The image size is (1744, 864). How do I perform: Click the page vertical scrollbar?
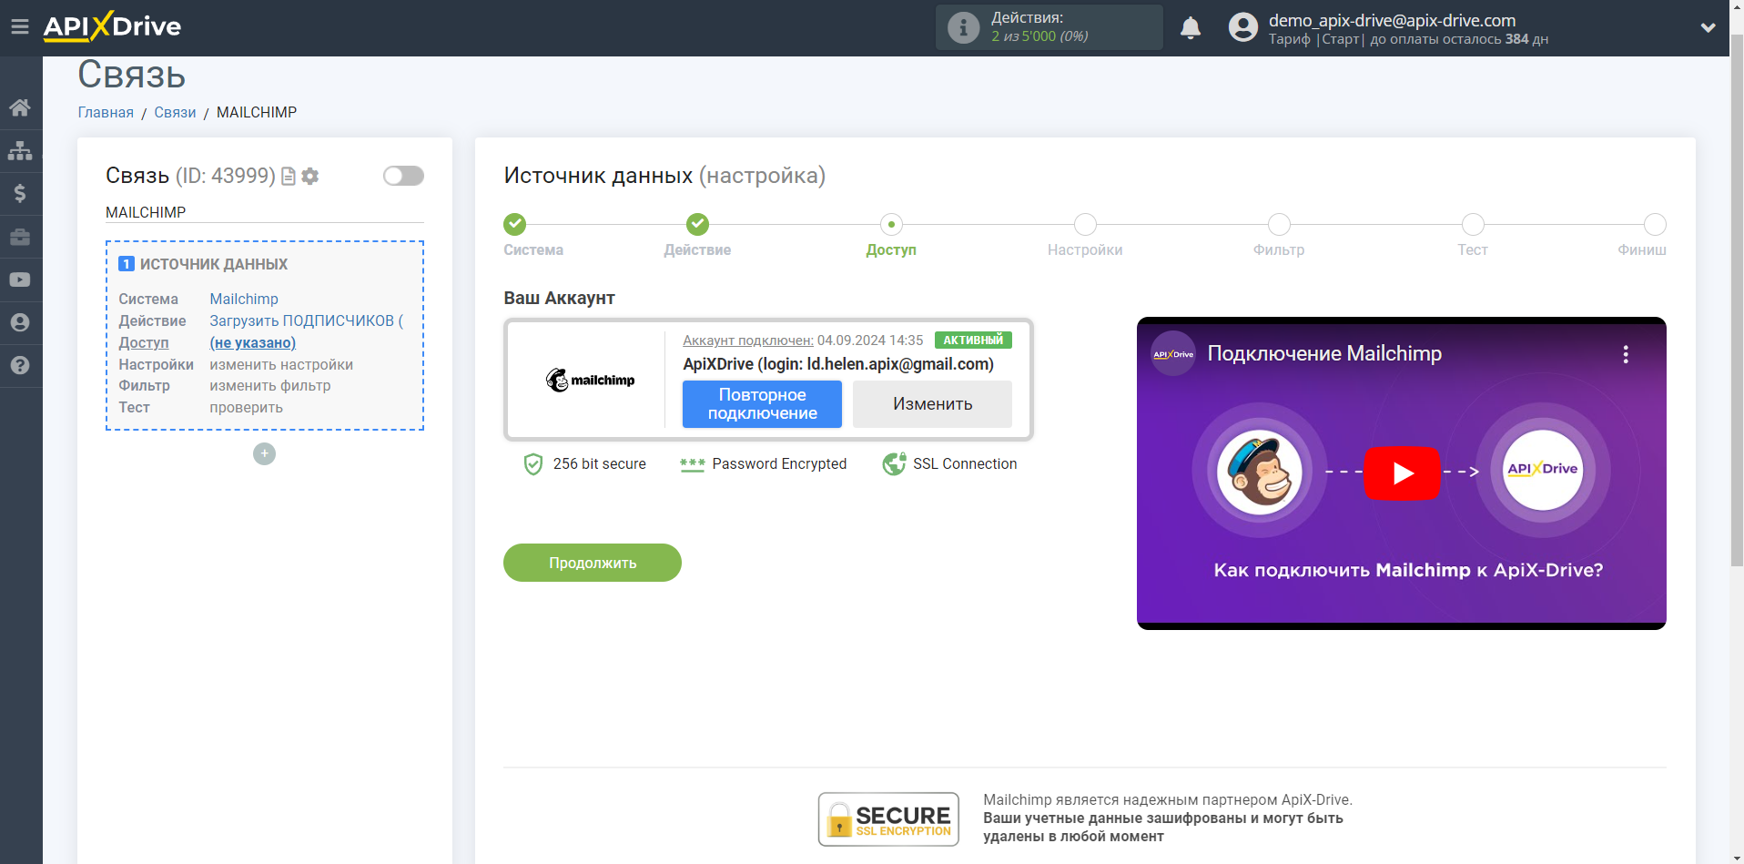1737,300
